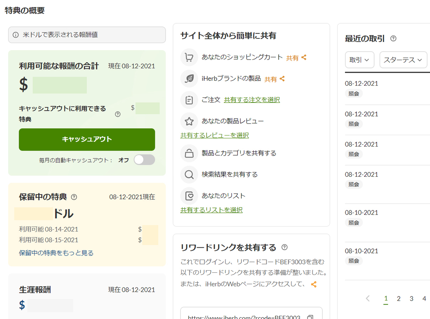Click 照会 for the 08-10-2021 transaction
This screenshot has width=430, height=319.
click(353, 223)
